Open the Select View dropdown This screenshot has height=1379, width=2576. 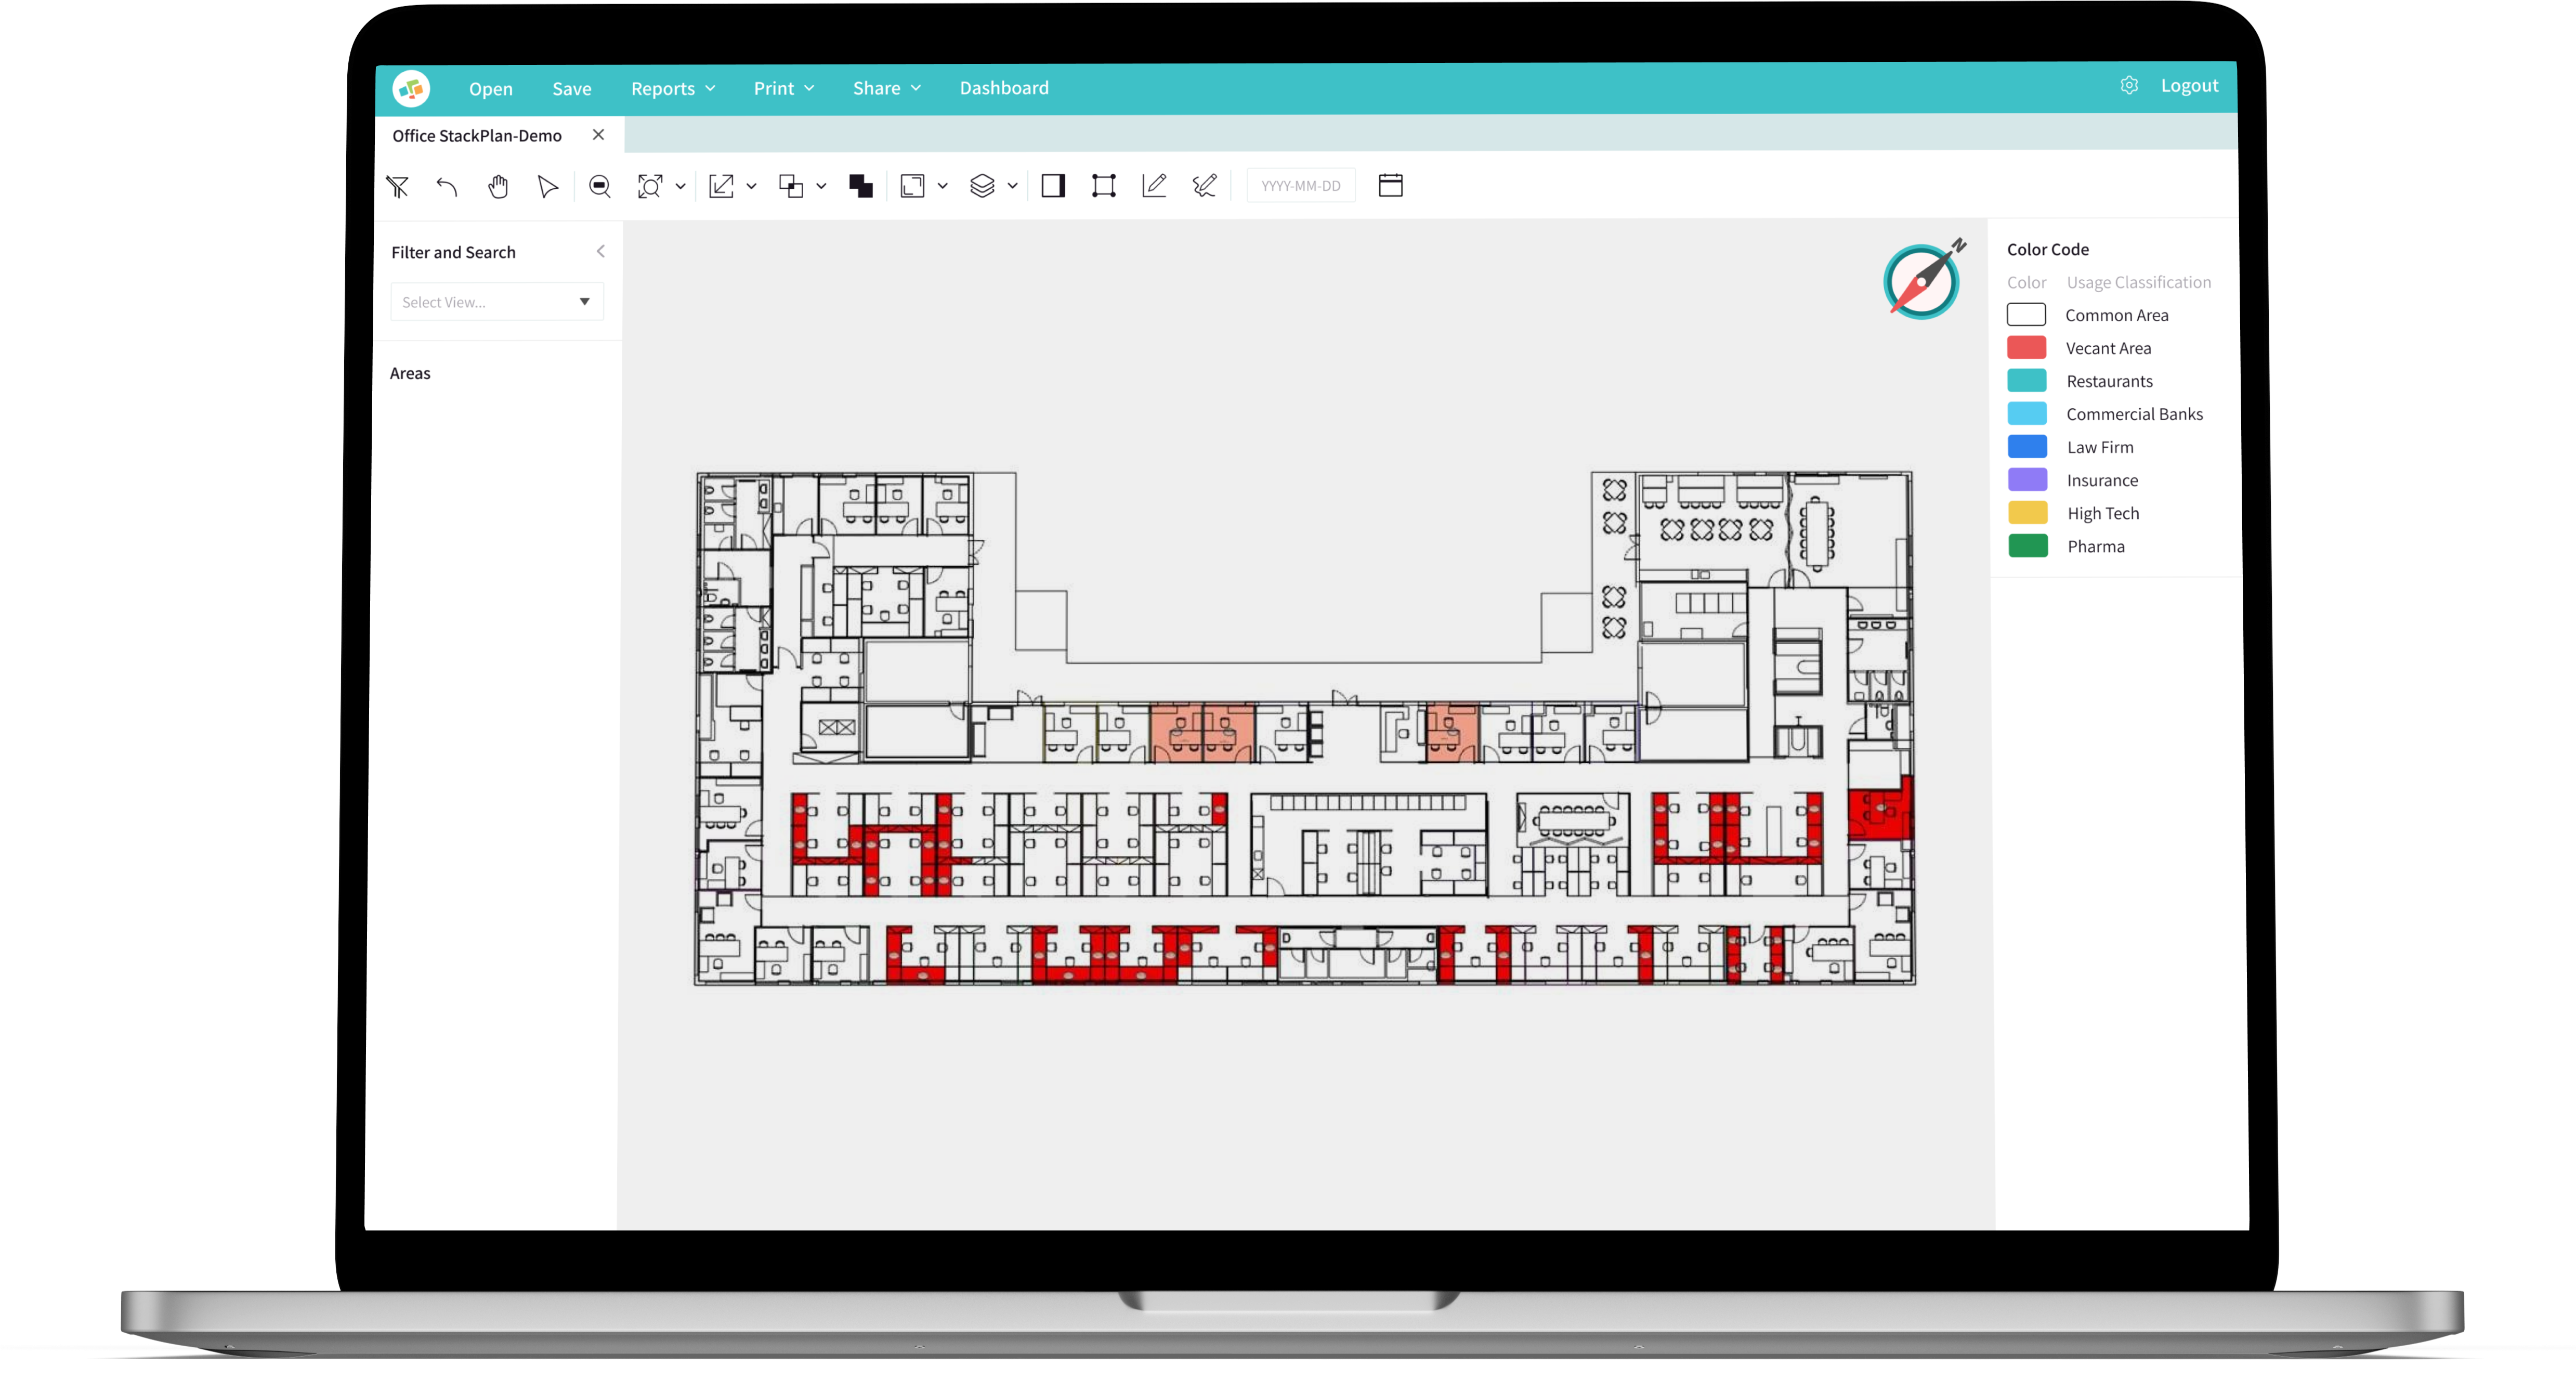497,301
